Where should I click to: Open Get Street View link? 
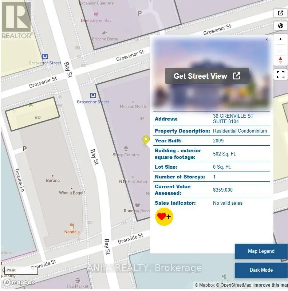pos(207,76)
